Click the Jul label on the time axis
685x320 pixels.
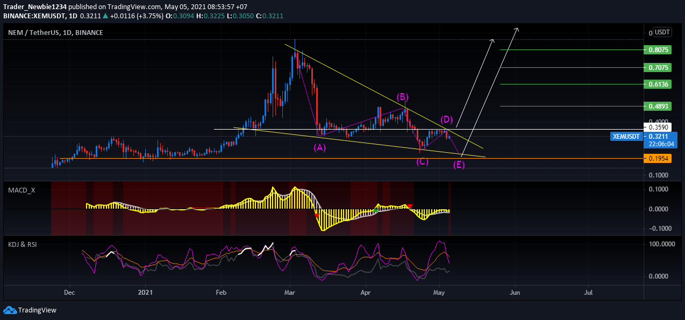(x=588, y=293)
